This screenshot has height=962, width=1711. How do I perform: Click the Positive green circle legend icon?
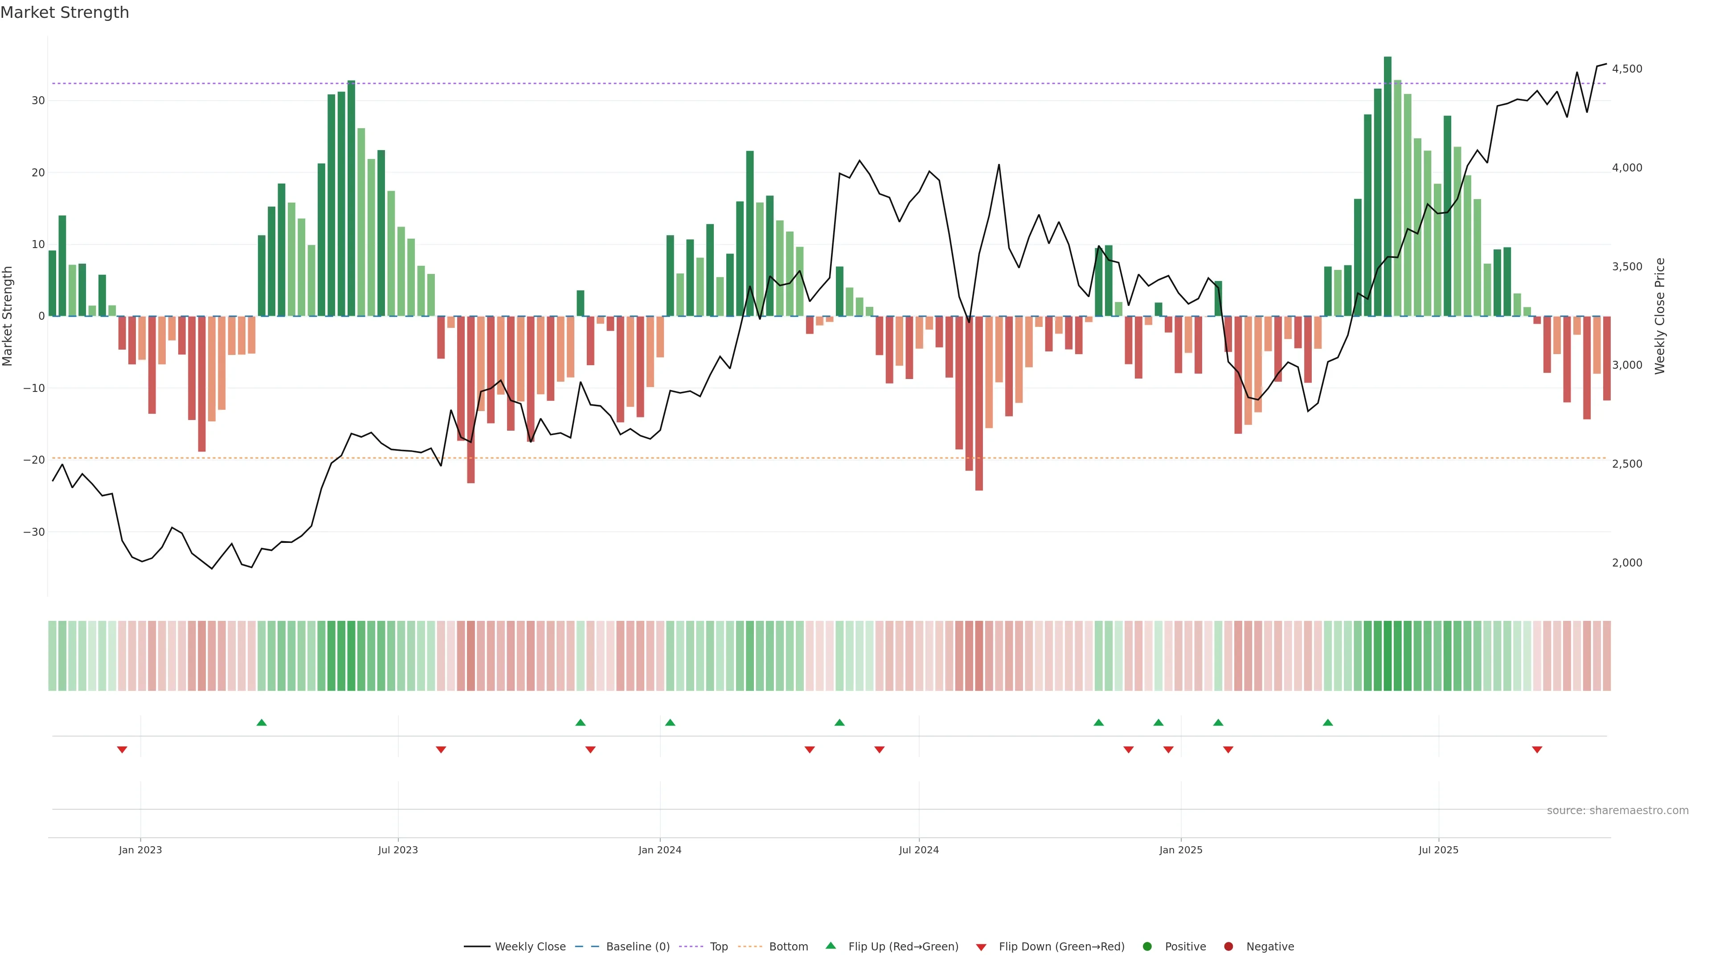pos(1147,947)
